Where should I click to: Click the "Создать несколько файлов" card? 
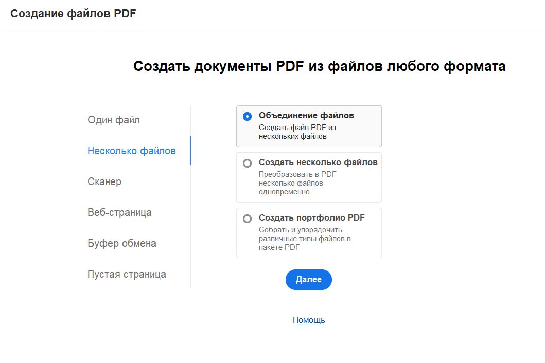[309, 177]
